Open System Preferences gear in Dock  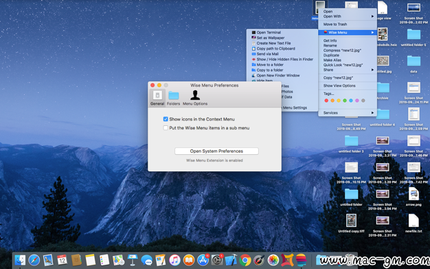[217, 260]
